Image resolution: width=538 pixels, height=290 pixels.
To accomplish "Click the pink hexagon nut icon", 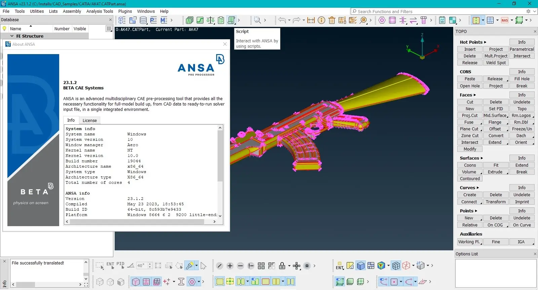I will click(382, 20).
